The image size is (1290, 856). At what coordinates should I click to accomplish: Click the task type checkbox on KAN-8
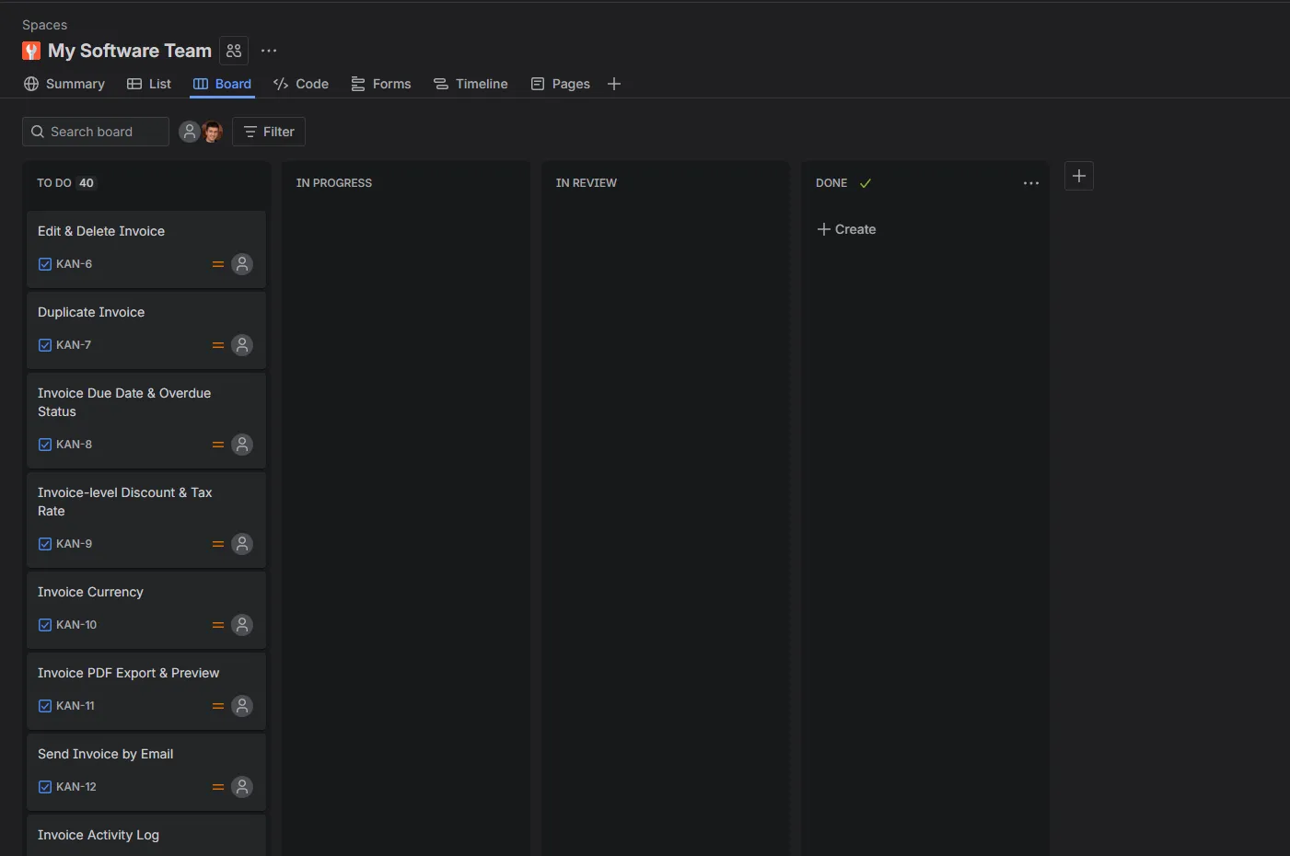pos(45,445)
